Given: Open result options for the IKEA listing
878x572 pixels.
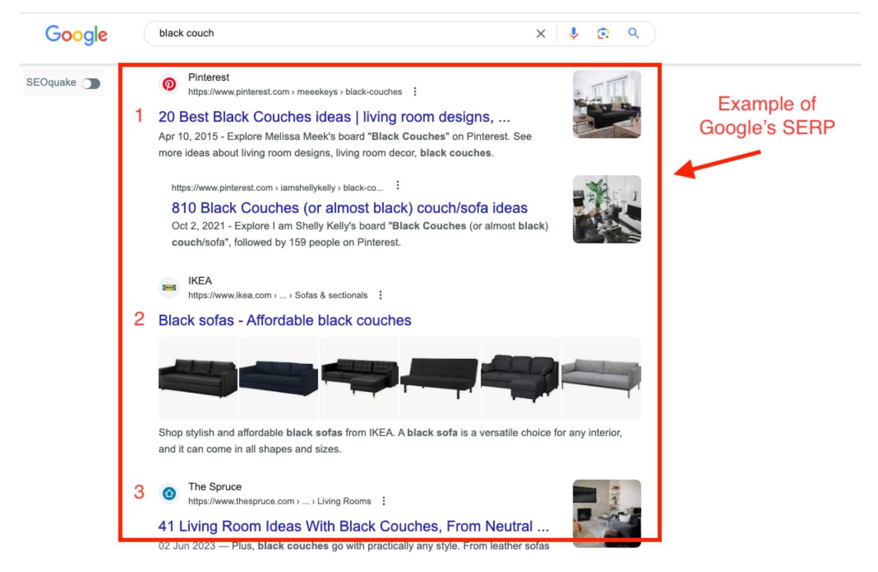Looking at the screenshot, I should coord(381,294).
